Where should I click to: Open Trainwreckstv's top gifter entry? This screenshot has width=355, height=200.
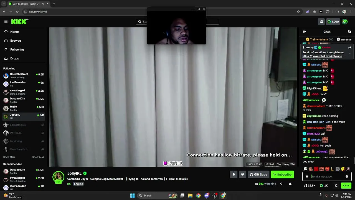click(320, 39)
